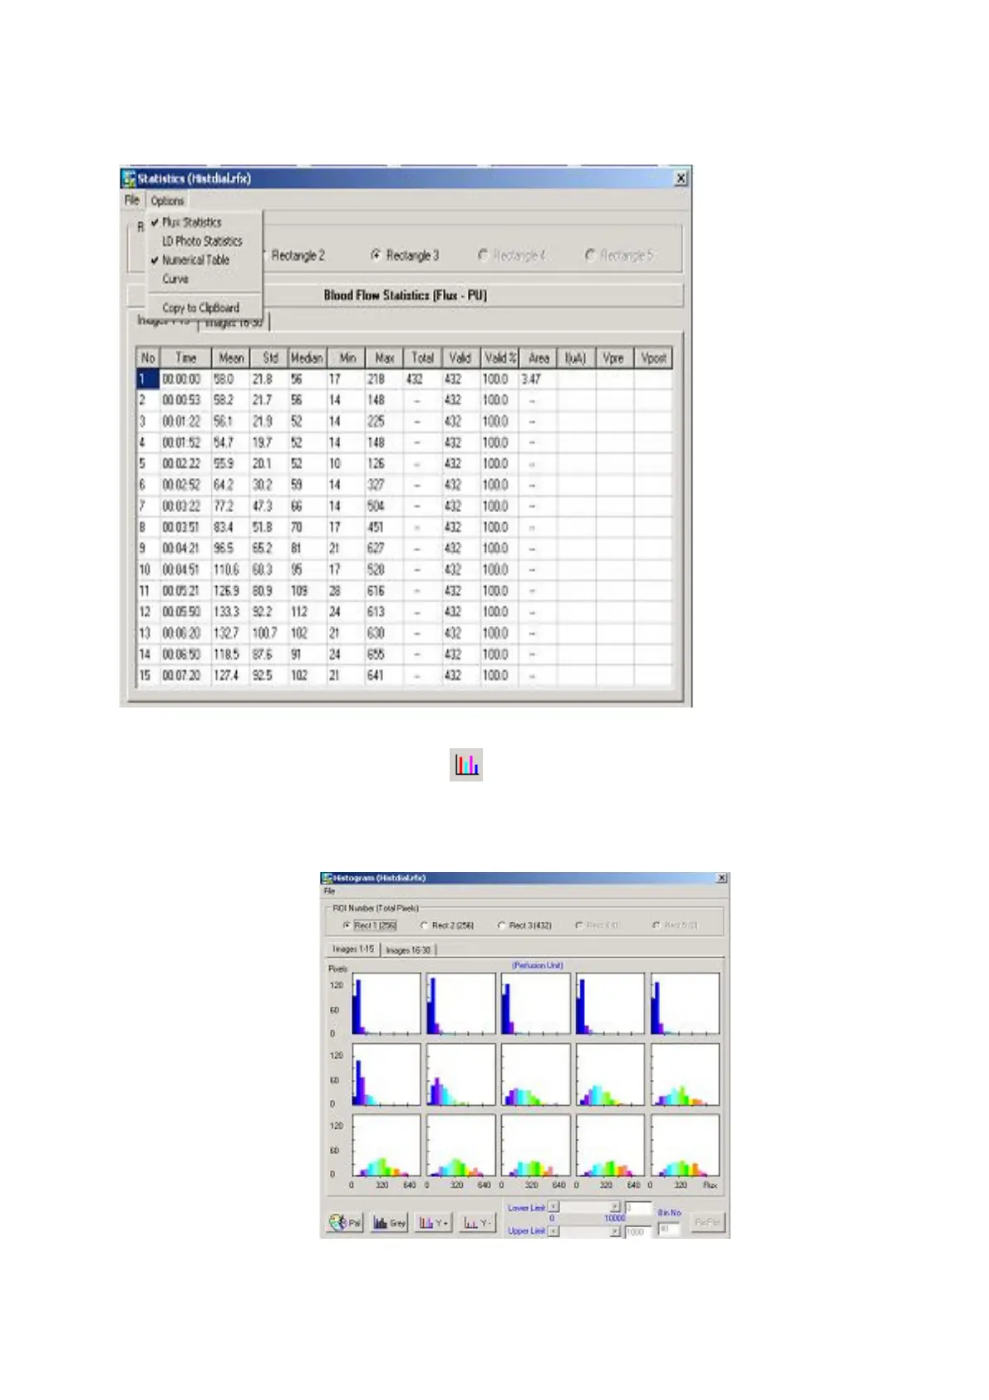Click the Time column header
This screenshot has height=1400, width=989.
click(x=186, y=358)
